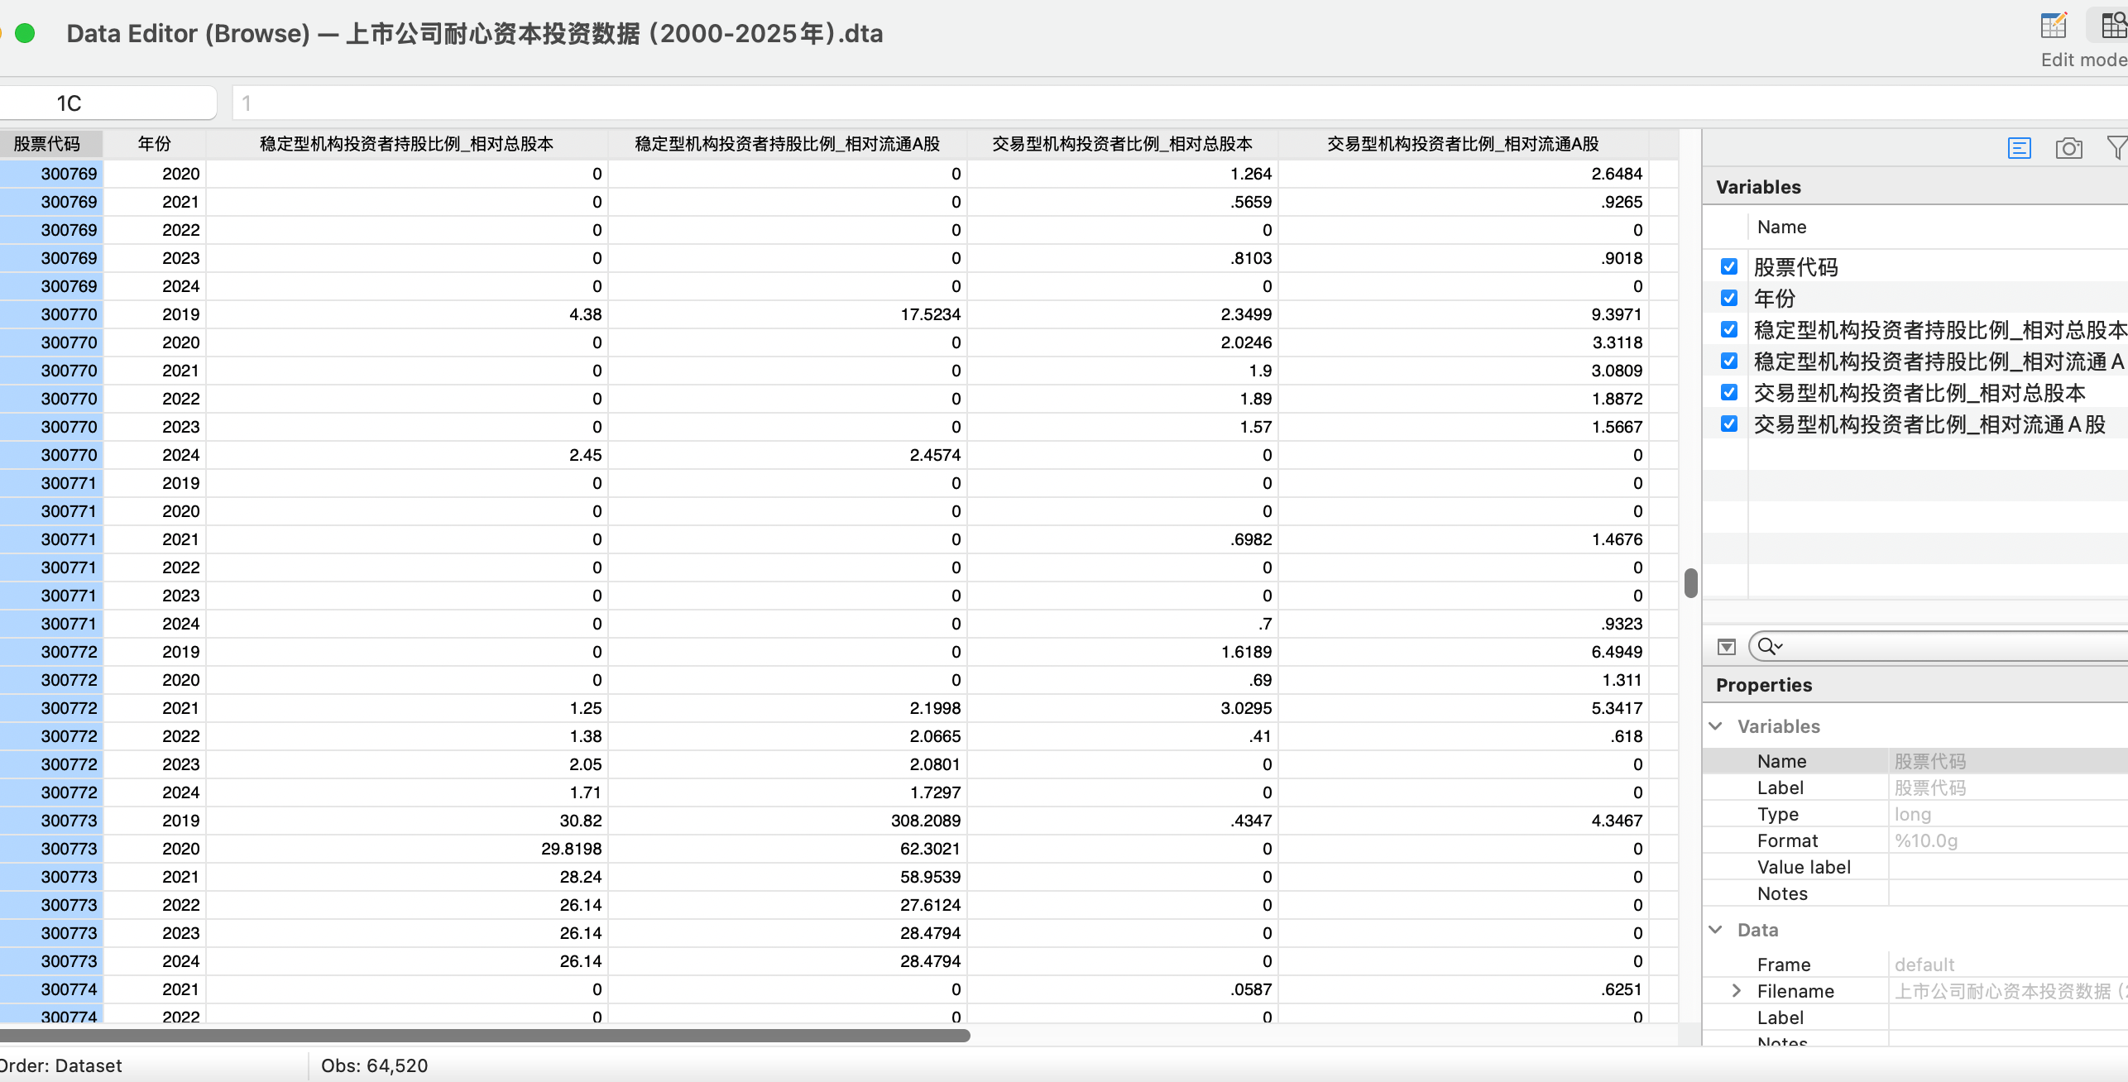
Task: Click the Name header in Variables list
Action: 1781,227
